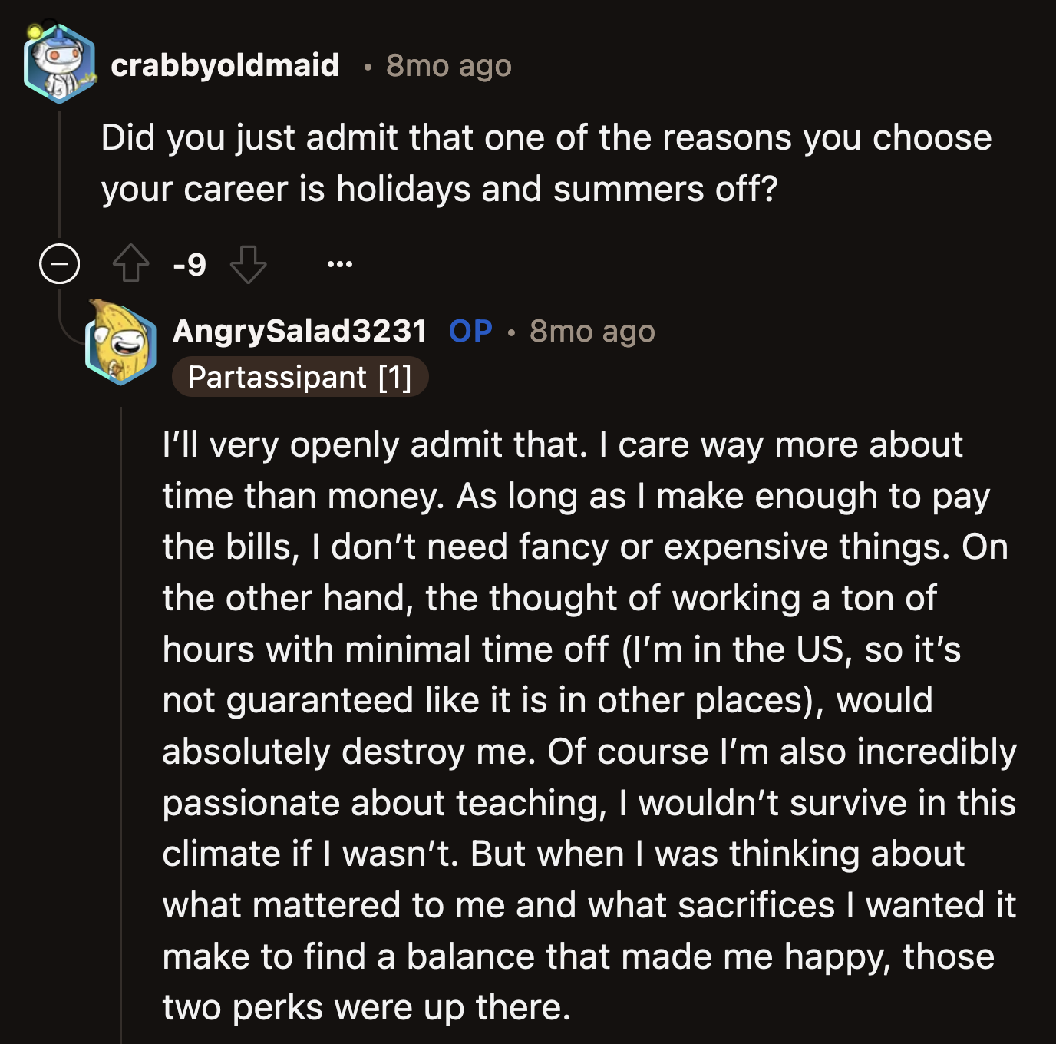This screenshot has width=1056, height=1044.
Task: Toggle the upvote off the comment
Action: pyautogui.click(x=132, y=262)
